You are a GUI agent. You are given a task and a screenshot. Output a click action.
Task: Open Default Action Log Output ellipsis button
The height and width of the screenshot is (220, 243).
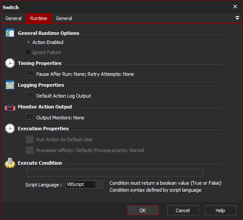coord(30,96)
